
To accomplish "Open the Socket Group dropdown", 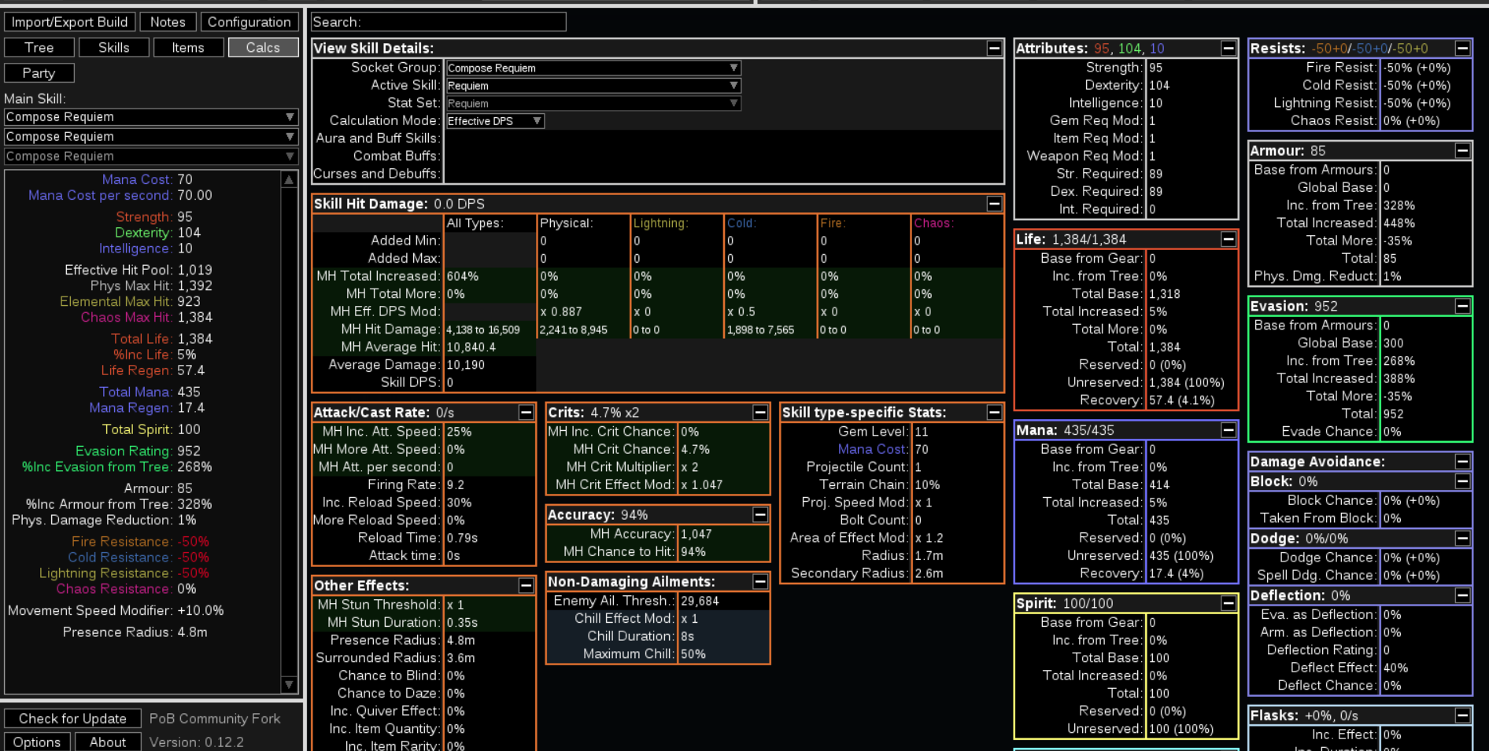I will click(593, 68).
